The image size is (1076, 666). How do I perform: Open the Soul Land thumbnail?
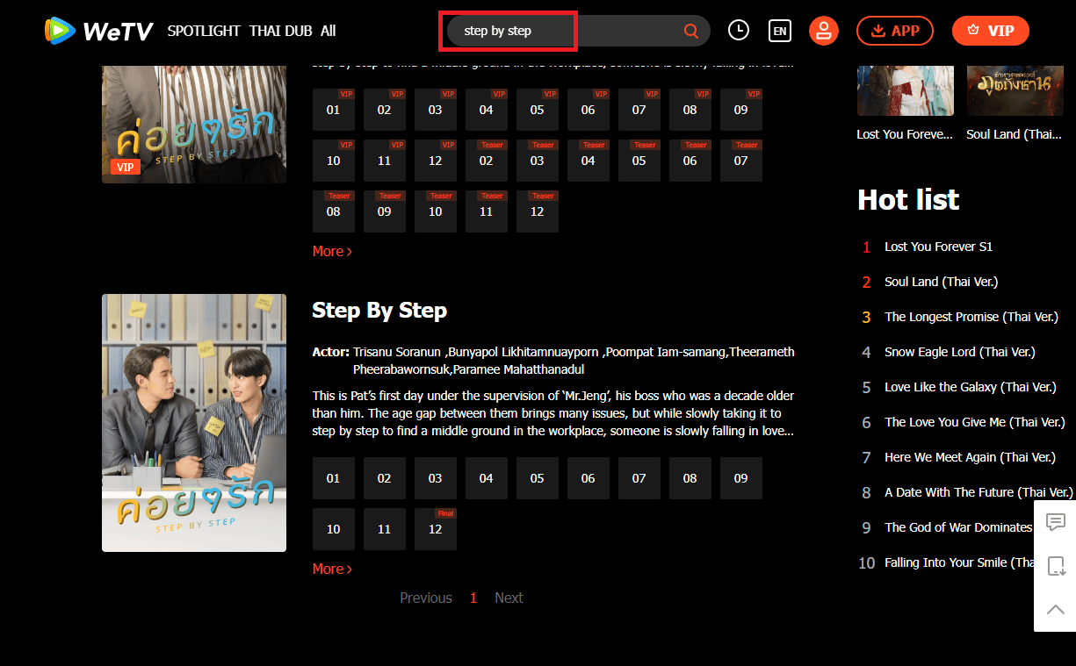coord(1015,90)
